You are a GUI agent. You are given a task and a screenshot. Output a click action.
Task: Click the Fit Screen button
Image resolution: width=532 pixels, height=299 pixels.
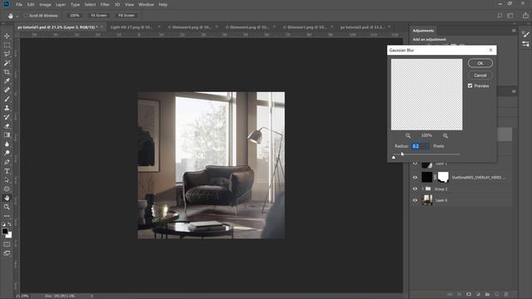(x=99, y=16)
